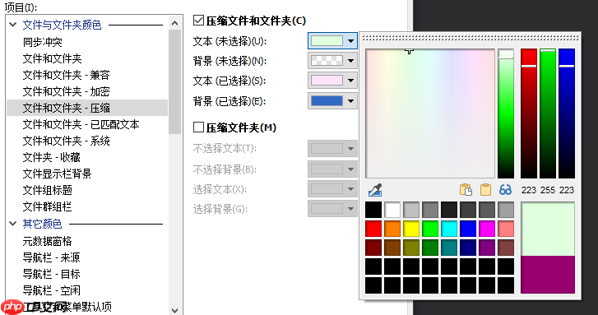Pick the orange palette swatch
Image resolution: width=598 pixels, height=315 pixels.
(x=392, y=229)
